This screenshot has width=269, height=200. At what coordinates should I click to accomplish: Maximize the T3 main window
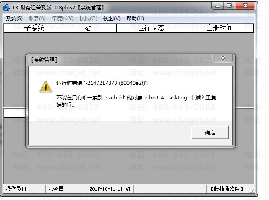pyautogui.click(x=229, y=6)
